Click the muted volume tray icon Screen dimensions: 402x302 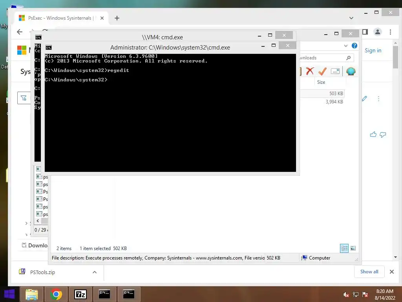[346, 295]
